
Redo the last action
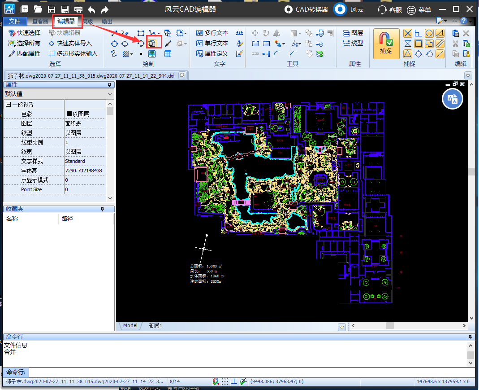[105, 10]
